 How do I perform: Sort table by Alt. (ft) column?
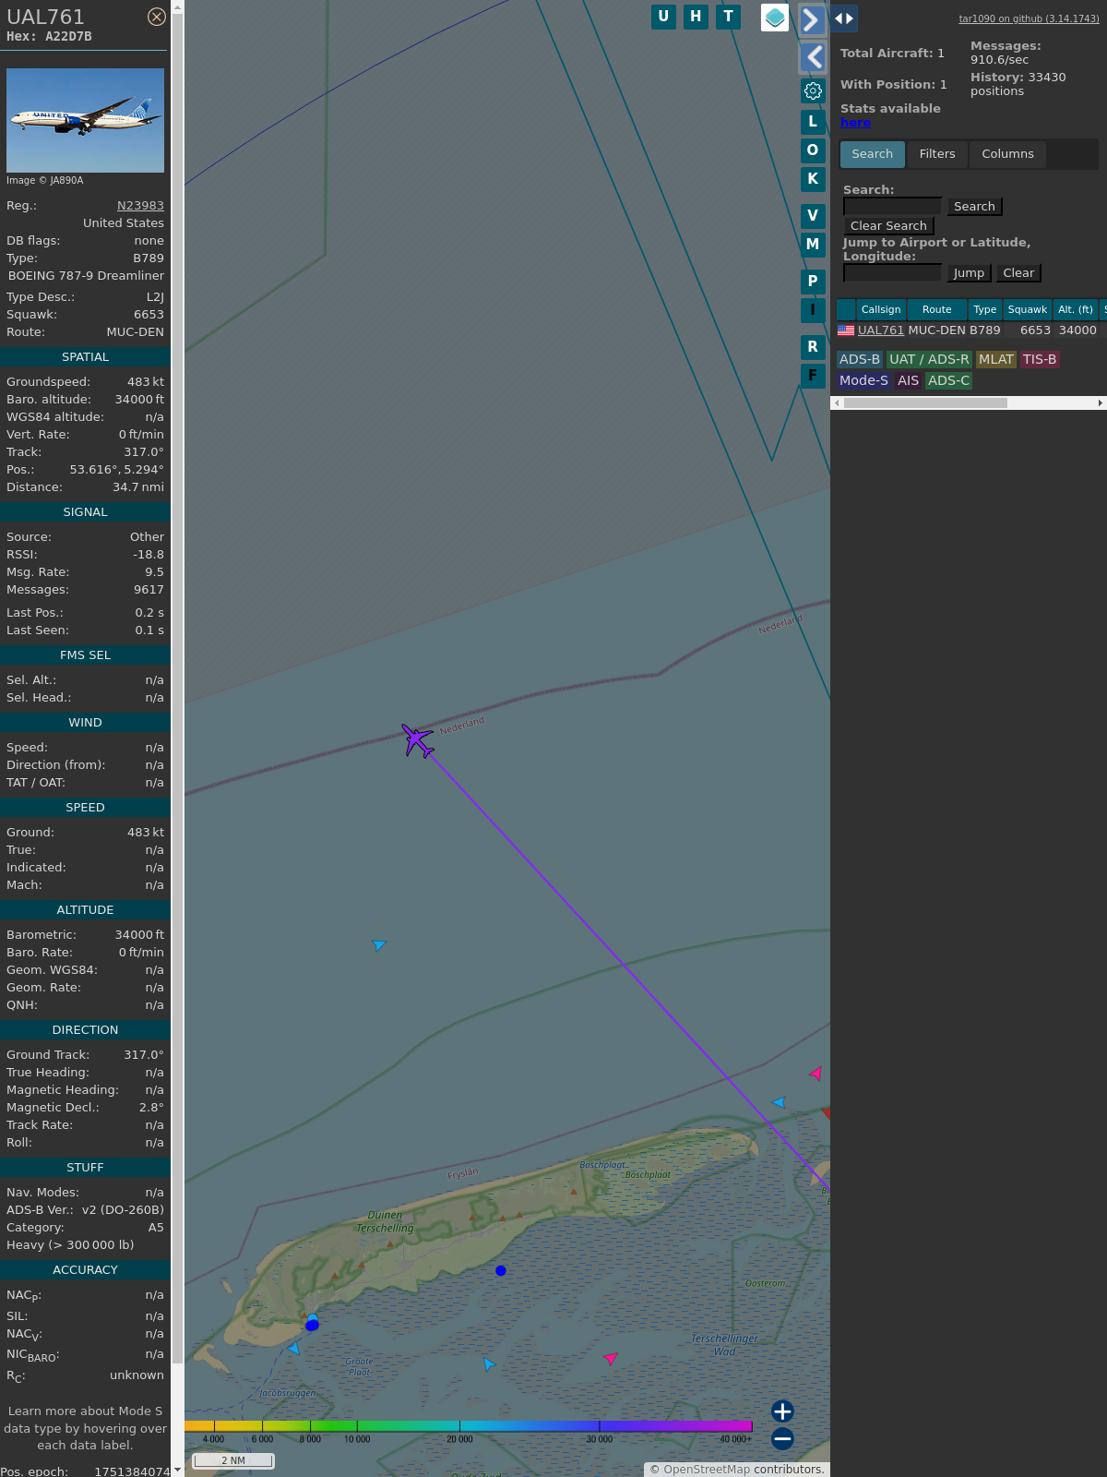(x=1076, y=310)
